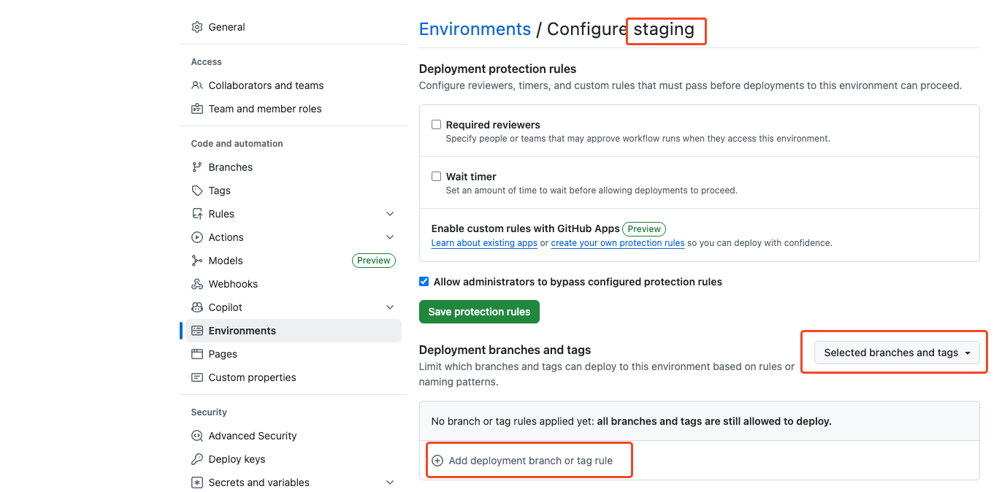
Task: Enable the Required reviewers checkbox
Action: coord(437,125)
